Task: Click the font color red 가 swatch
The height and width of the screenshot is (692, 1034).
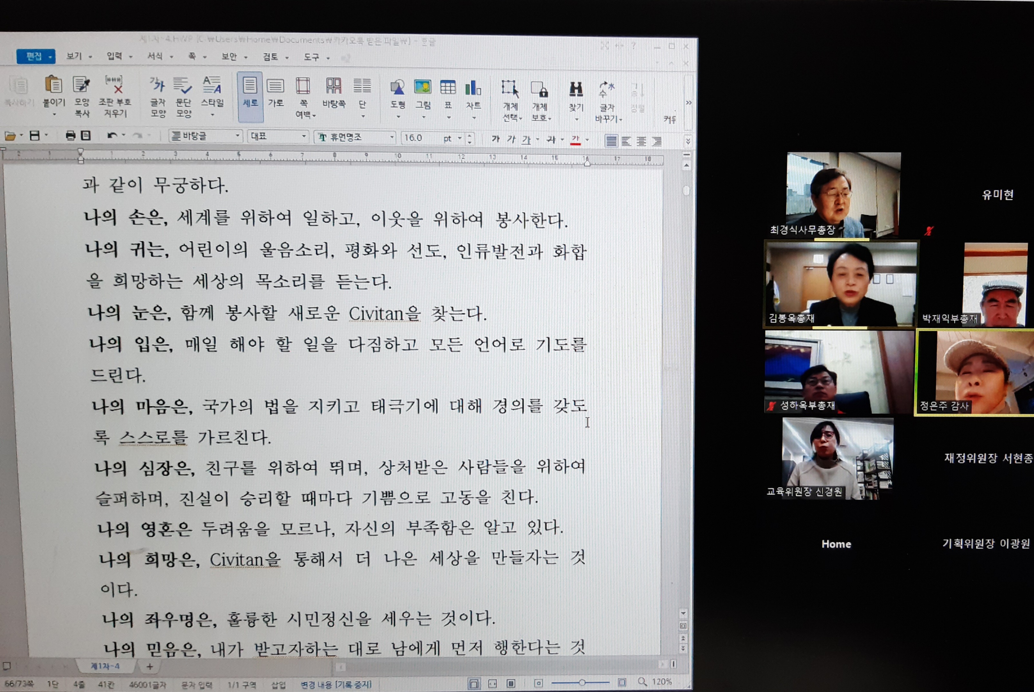Action: pyautogui.click(x=575, y=140)
